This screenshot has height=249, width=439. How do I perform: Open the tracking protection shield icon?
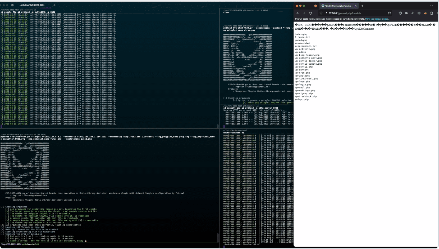(x=321, y=13)
